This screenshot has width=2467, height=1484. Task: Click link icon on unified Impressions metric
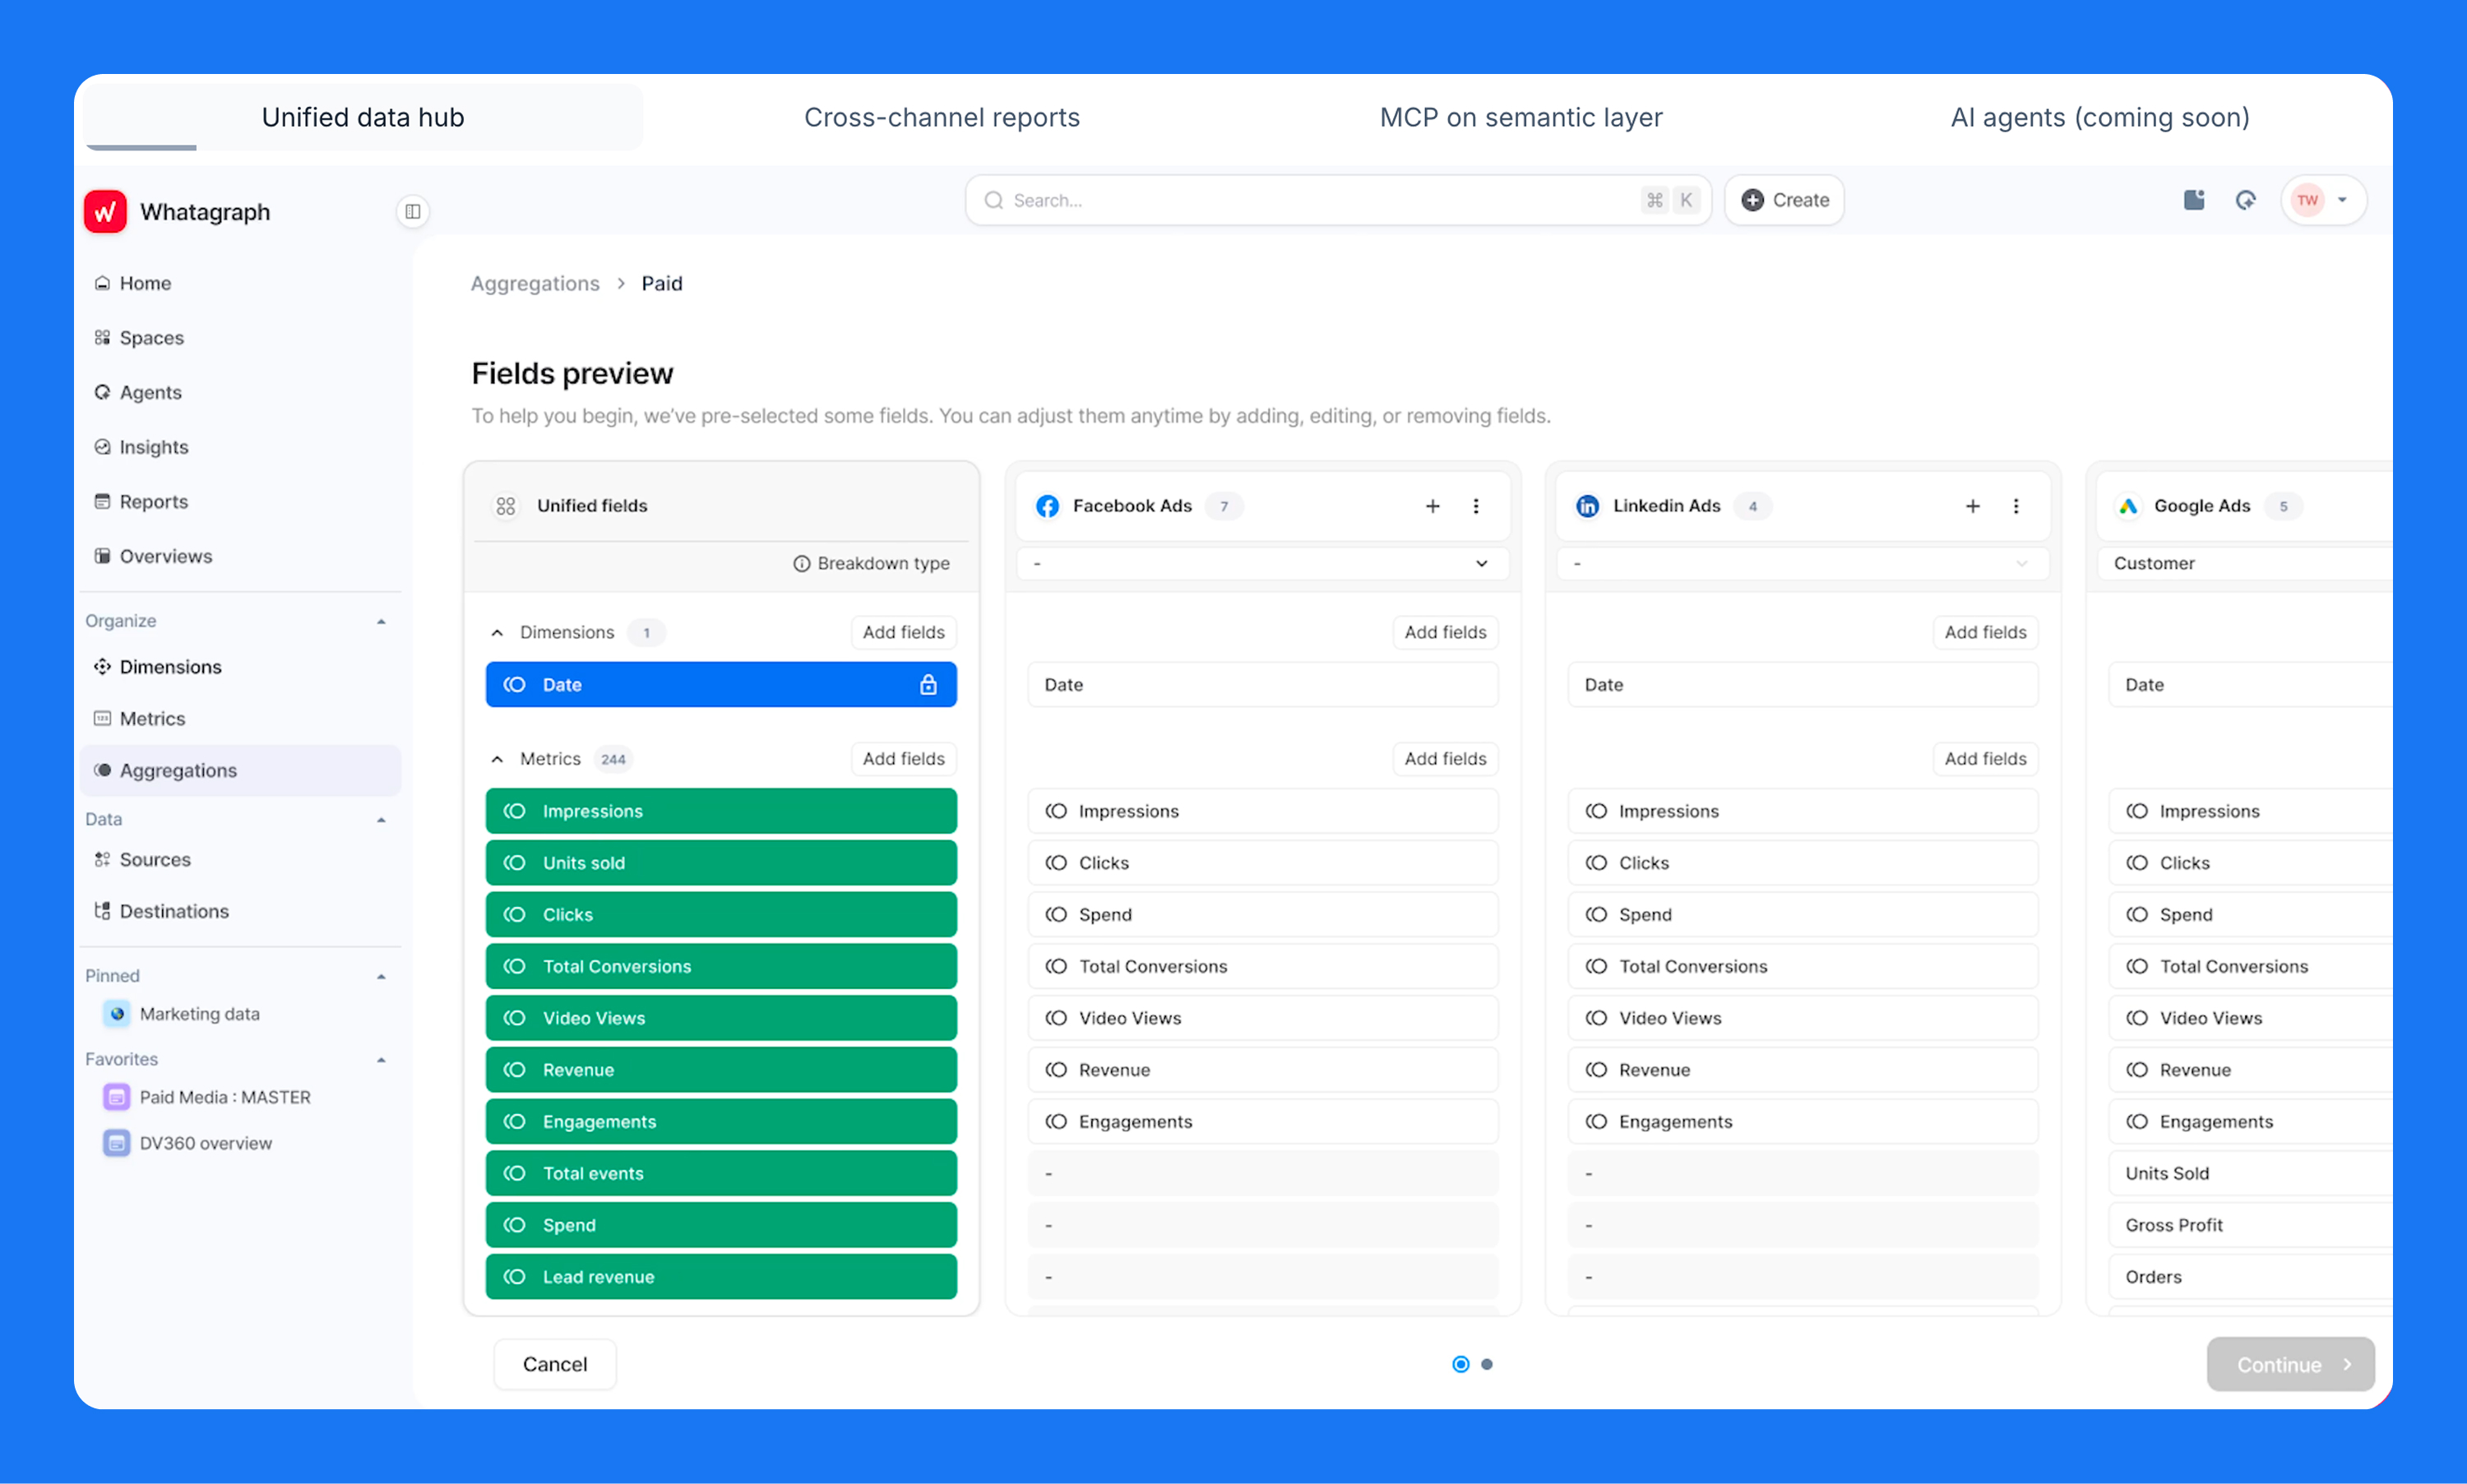point(515,811)
